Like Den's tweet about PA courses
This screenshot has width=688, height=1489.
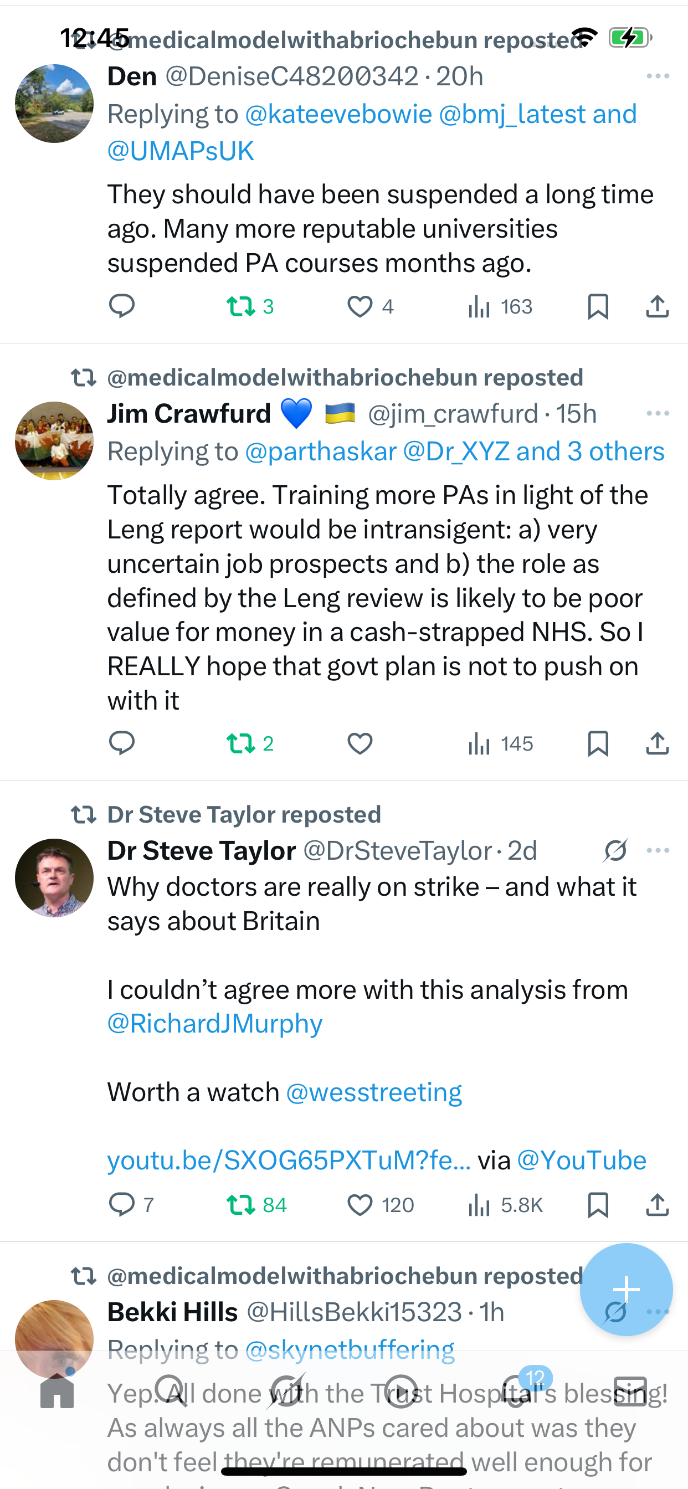[360, 306]
